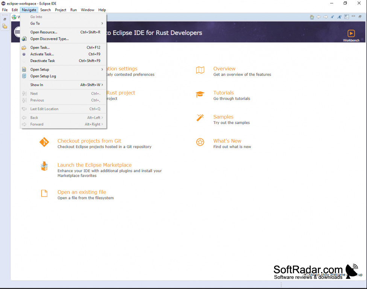Click the Restore icon in the left trim bar
Image resolution: width=367 pixels, height=289 pixels.
point(5,19)
